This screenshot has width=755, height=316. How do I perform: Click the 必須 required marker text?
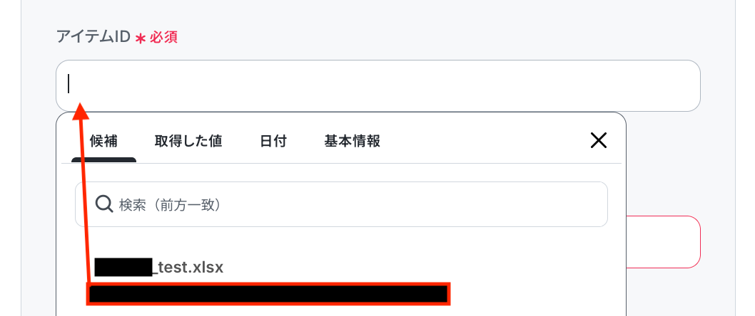tap(163, 38)
